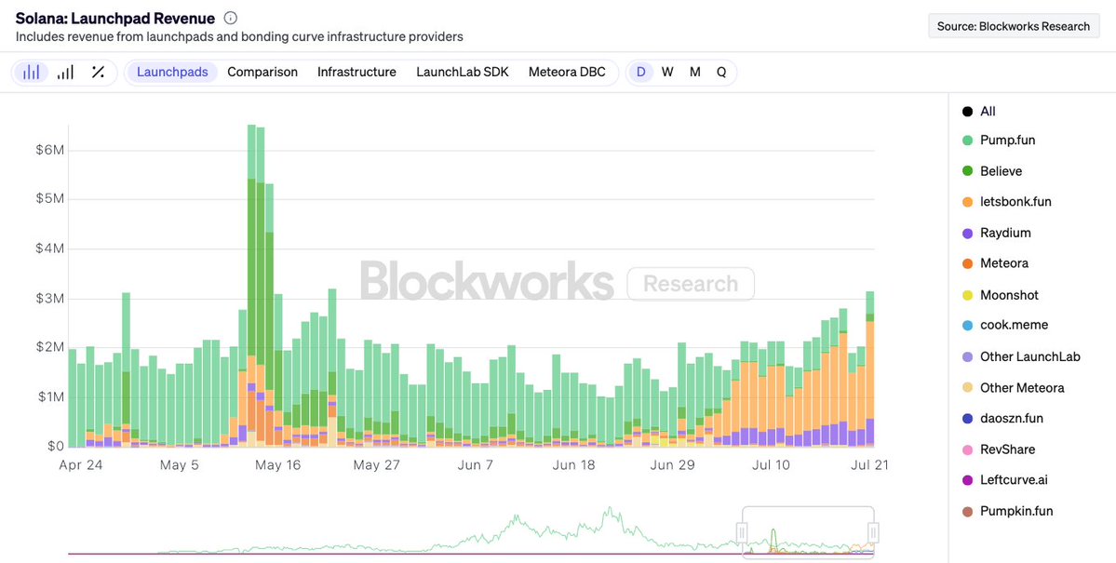Switch to the percentage view icon
Viewport: 1116px width, 563px height.
pos(99,72)
